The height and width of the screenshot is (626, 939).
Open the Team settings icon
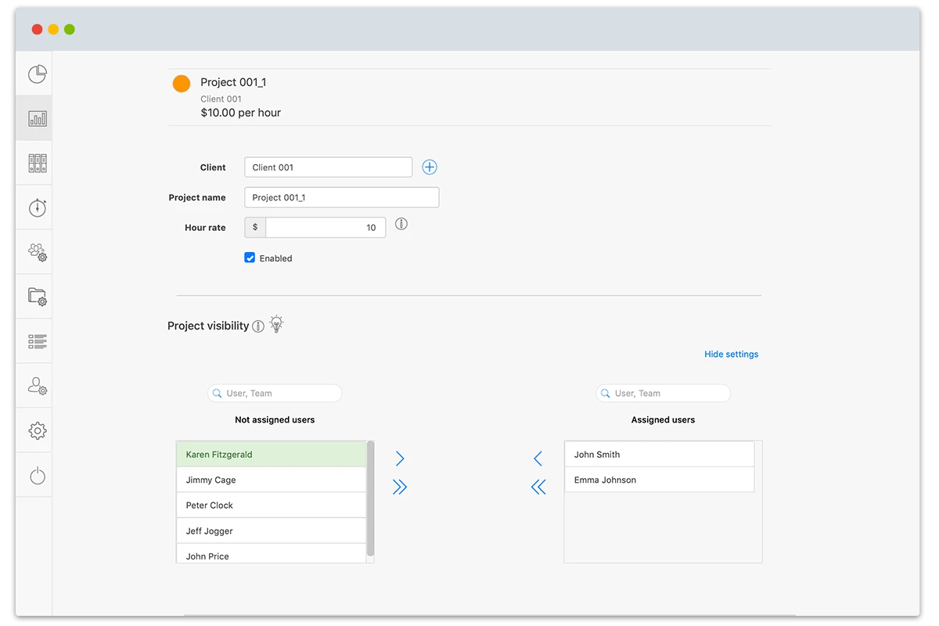click(x=35, y=251)
